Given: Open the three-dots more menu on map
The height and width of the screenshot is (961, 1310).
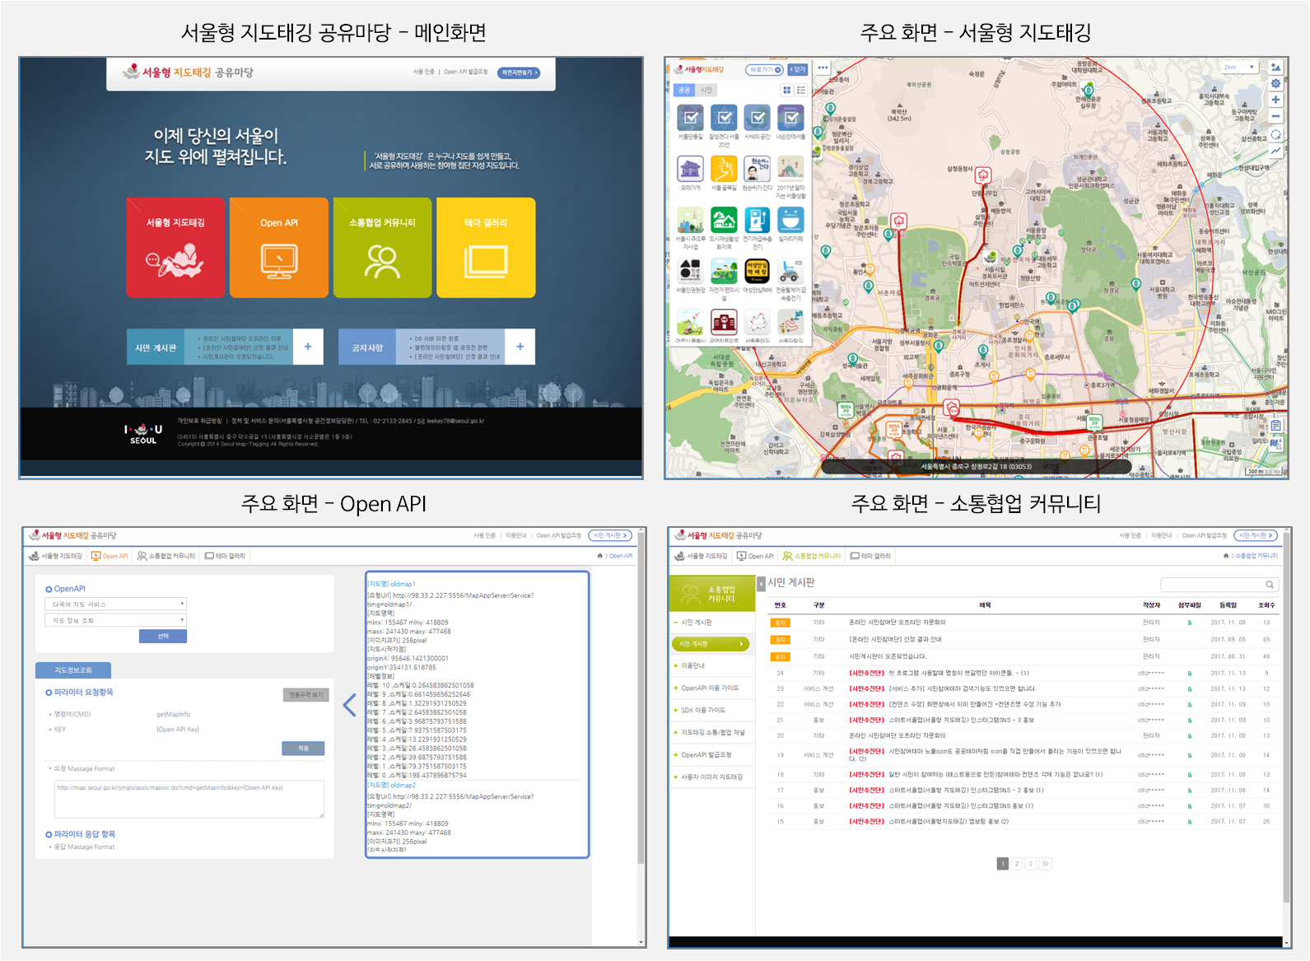Looking at the screenshot, I should (823, 68).
